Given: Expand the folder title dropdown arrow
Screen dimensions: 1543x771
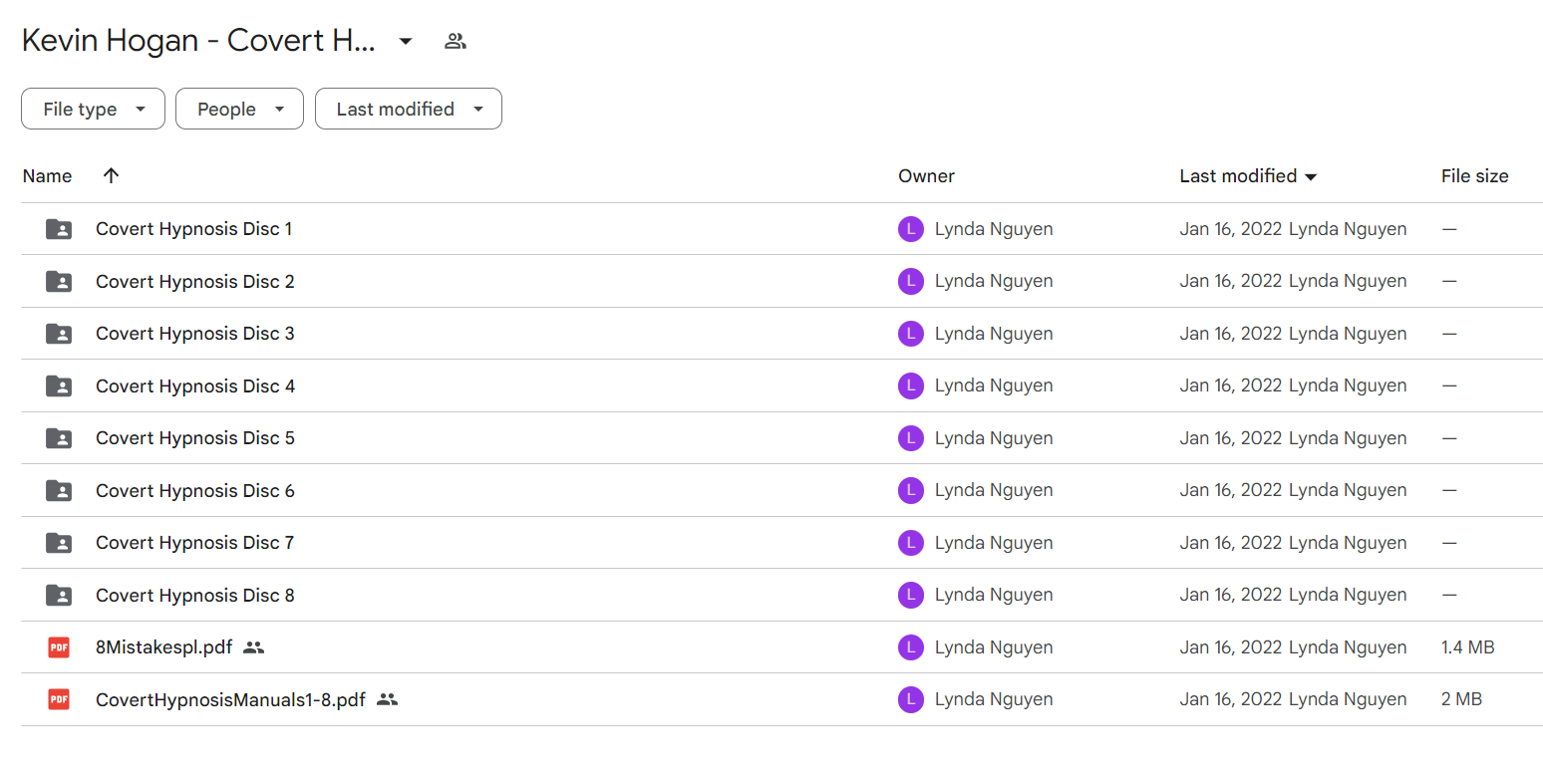Looking at the screenshot, I should (x=405, y=41).
